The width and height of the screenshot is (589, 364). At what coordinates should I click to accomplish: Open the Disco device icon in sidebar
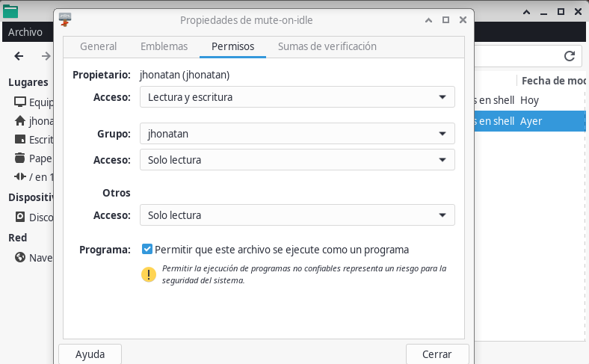point(20,217)
